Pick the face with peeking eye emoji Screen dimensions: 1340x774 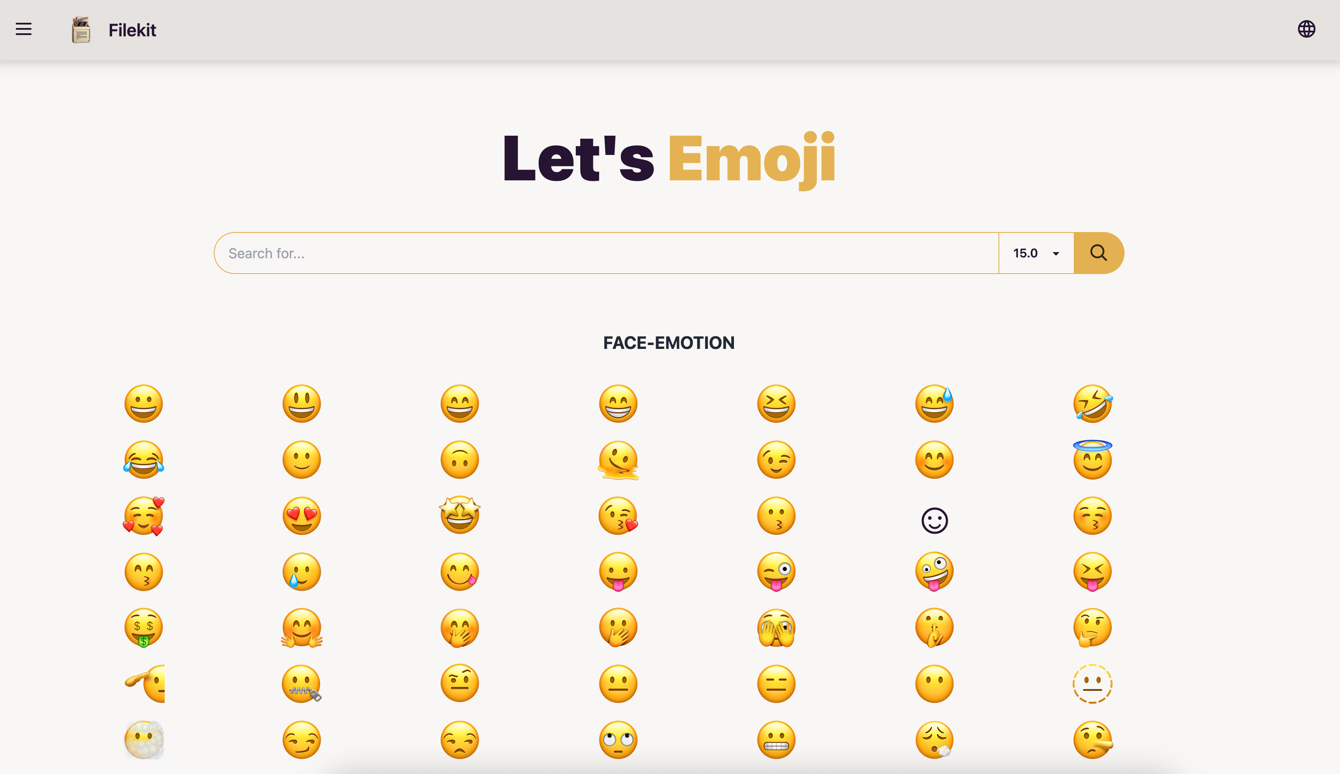[776, 628]
